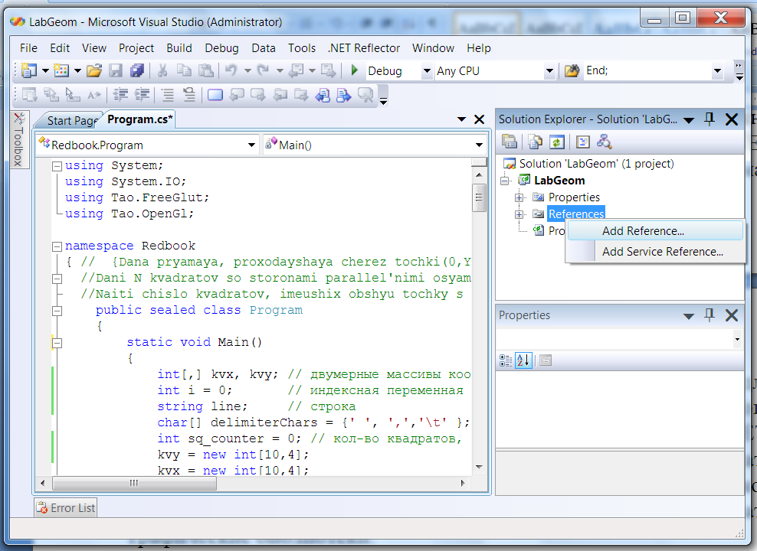The width and height of the screenshot is (757, 551).
Task: Open the Debug configuration dropdown
Action: click(427, 71)
